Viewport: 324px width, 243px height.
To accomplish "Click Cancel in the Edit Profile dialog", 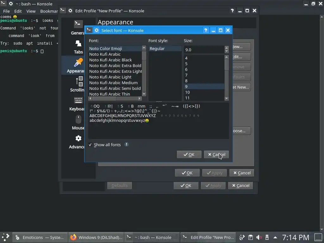I will pos(242,173).
